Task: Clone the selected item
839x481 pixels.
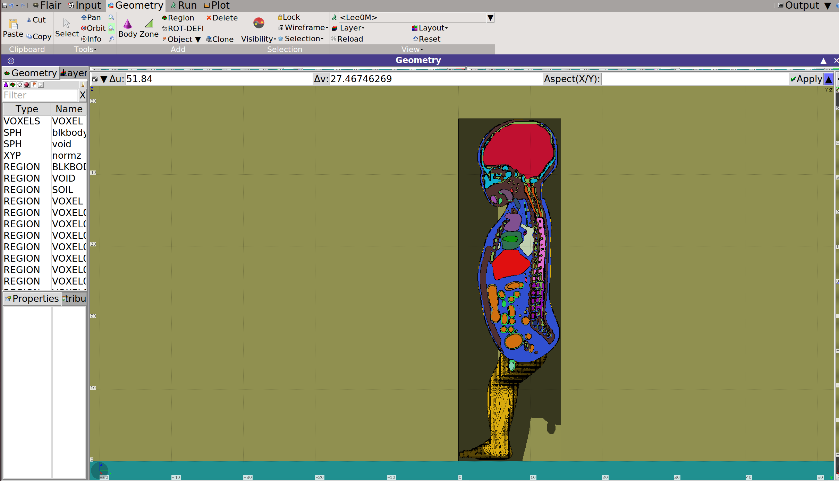Action: pyautogui.click(x=220, y=39)
